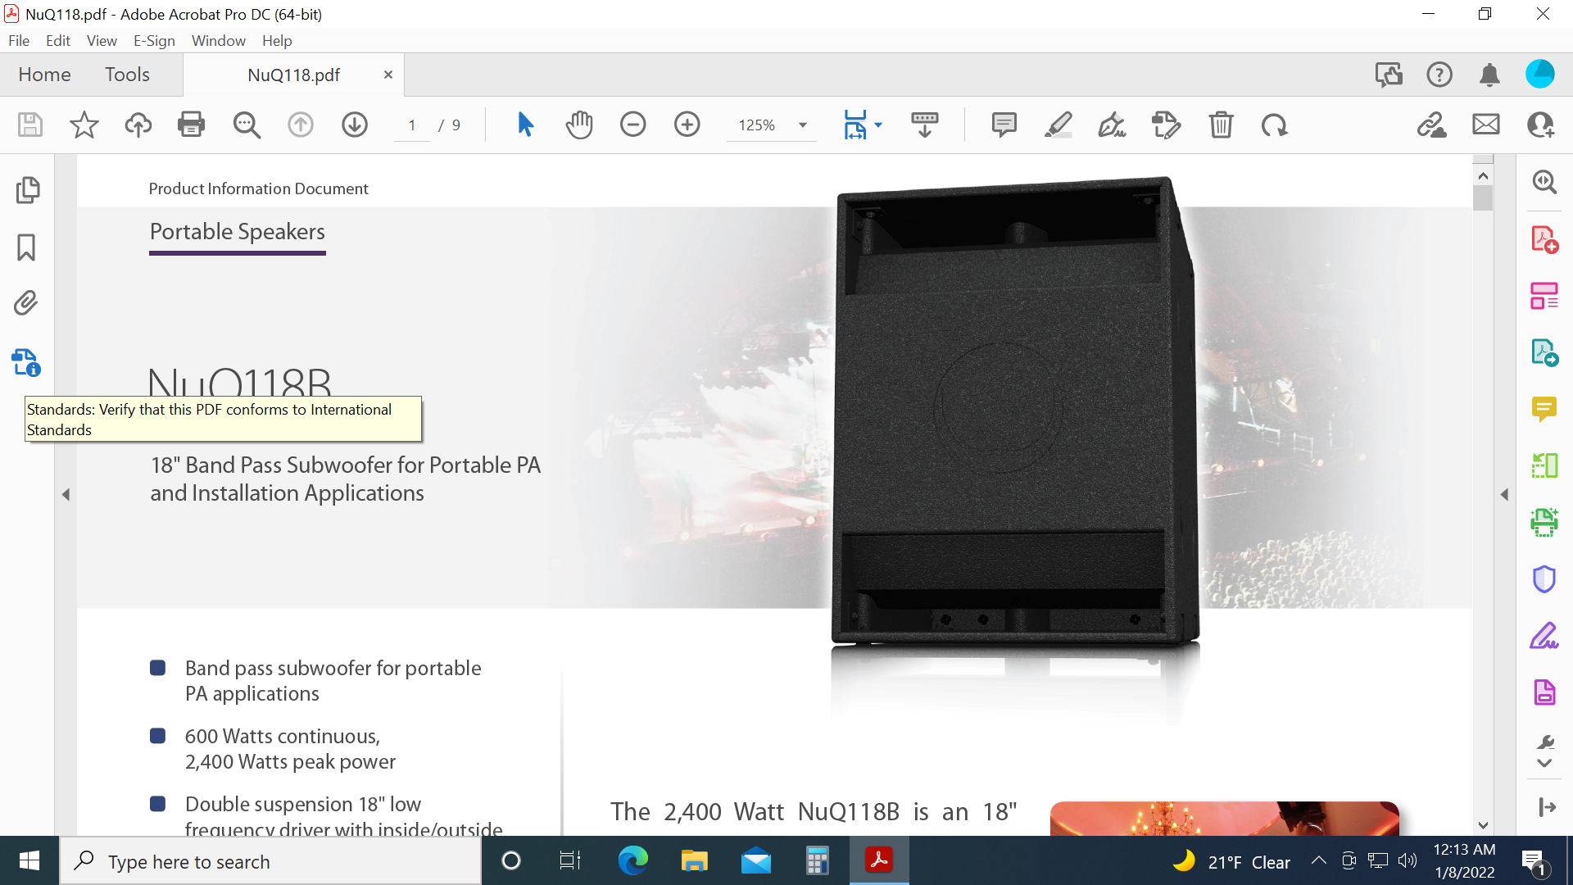Open the E-Sign menu
This screenshot has height=885, width=1573.
(153, 40)
